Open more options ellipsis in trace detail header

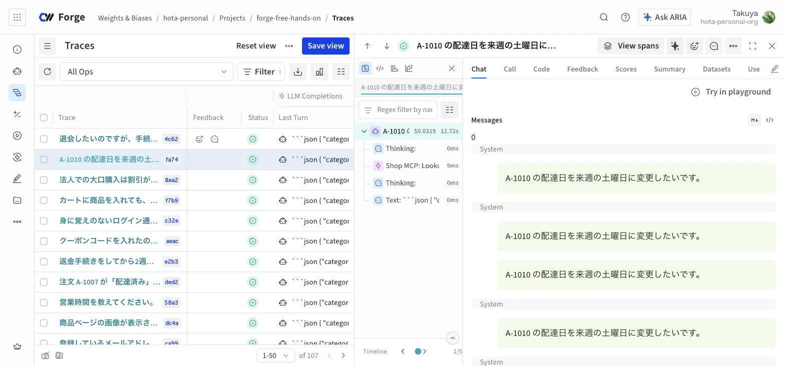click(x=733, y=46)
